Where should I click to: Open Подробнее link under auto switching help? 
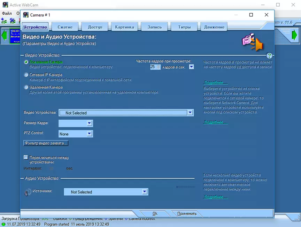pyautogui.click(x=216, y=197)
